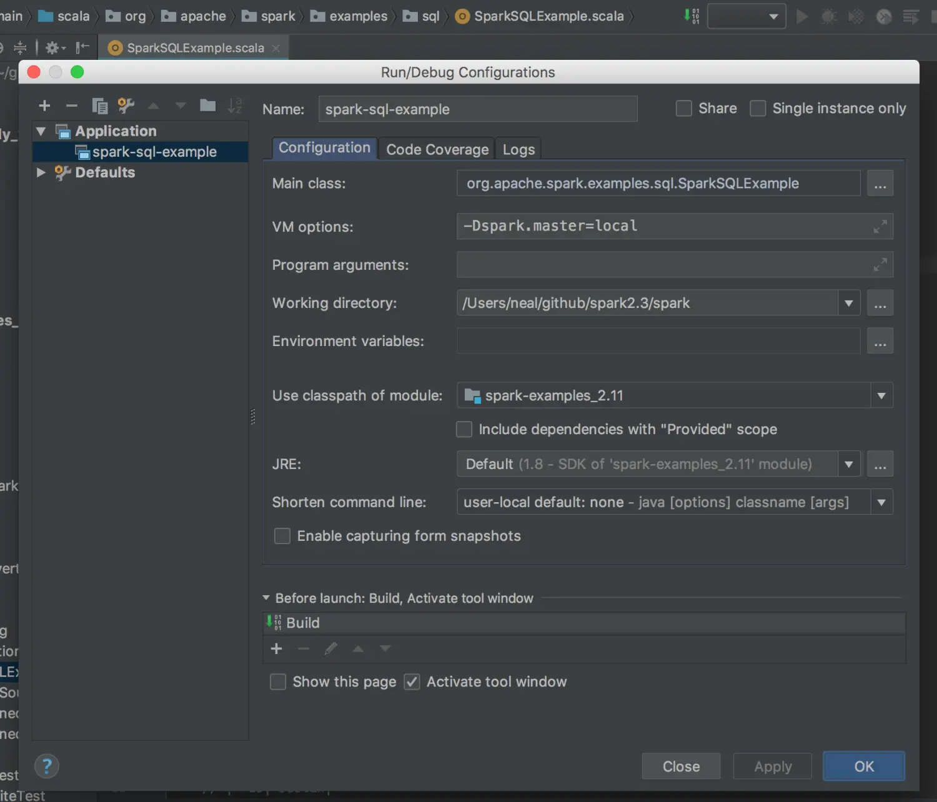Remove the selected configuration with the minus icon
The width and height of the screenshot is (937, 802).
coord(72,106)
